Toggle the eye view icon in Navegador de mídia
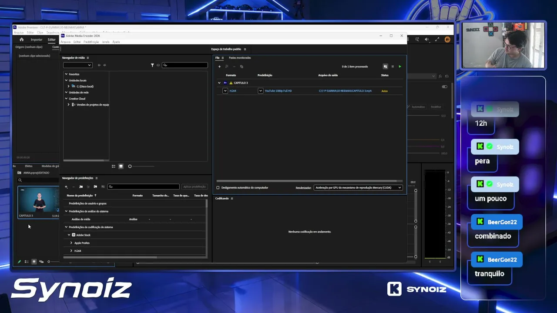The image size is (557, 313). (158, 65)
